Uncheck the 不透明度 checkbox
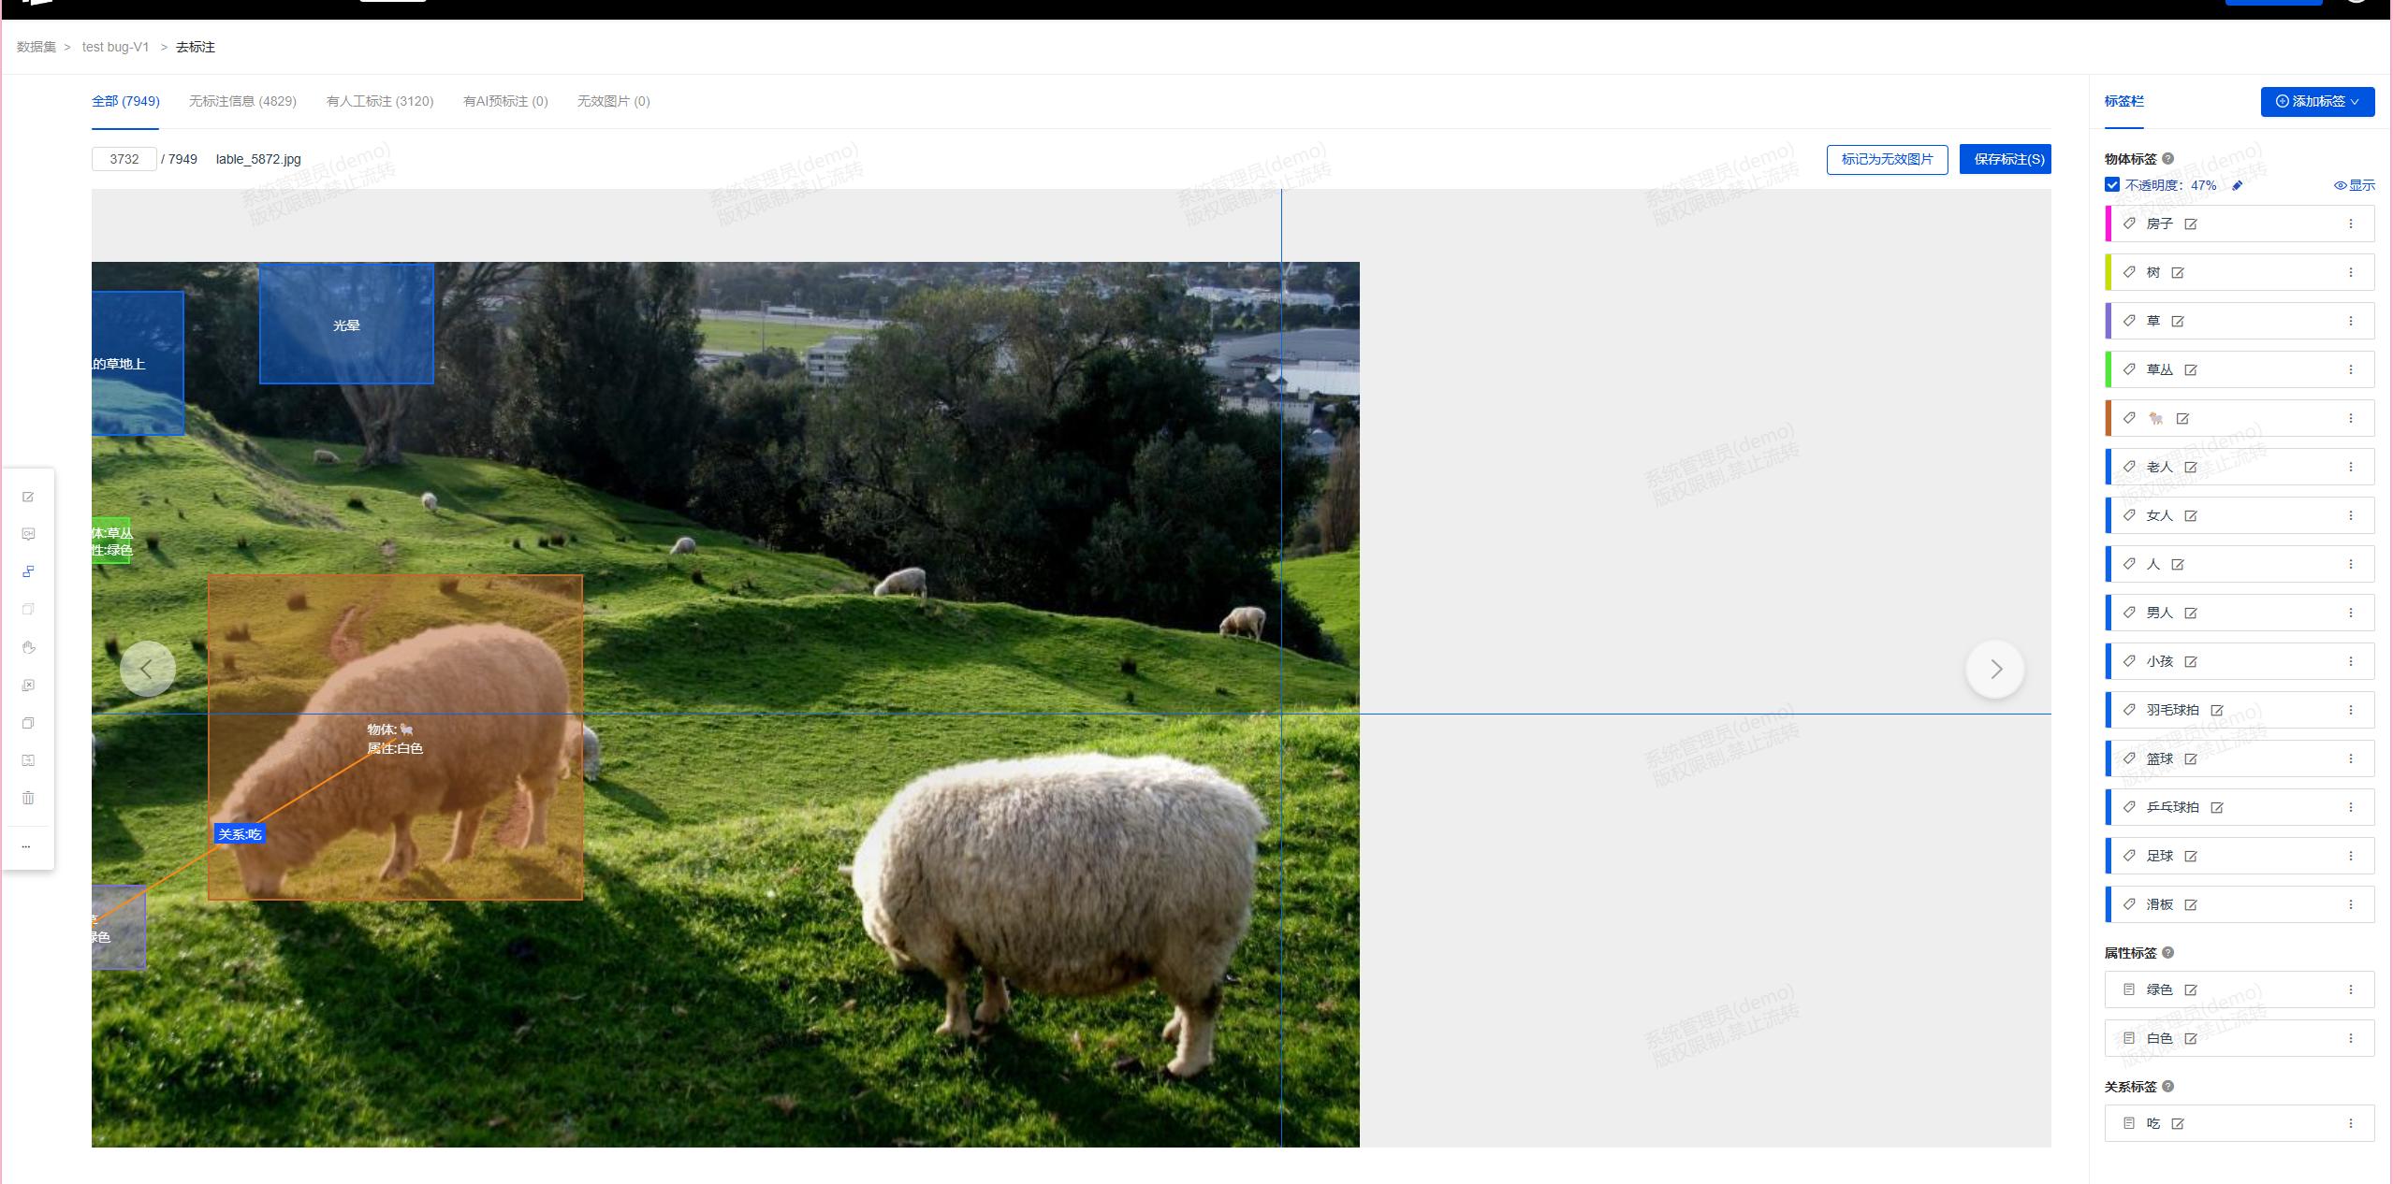The image size is (2393, 1184). (2112, 185)
